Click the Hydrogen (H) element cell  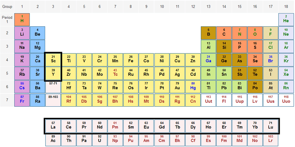coord(22,19)
